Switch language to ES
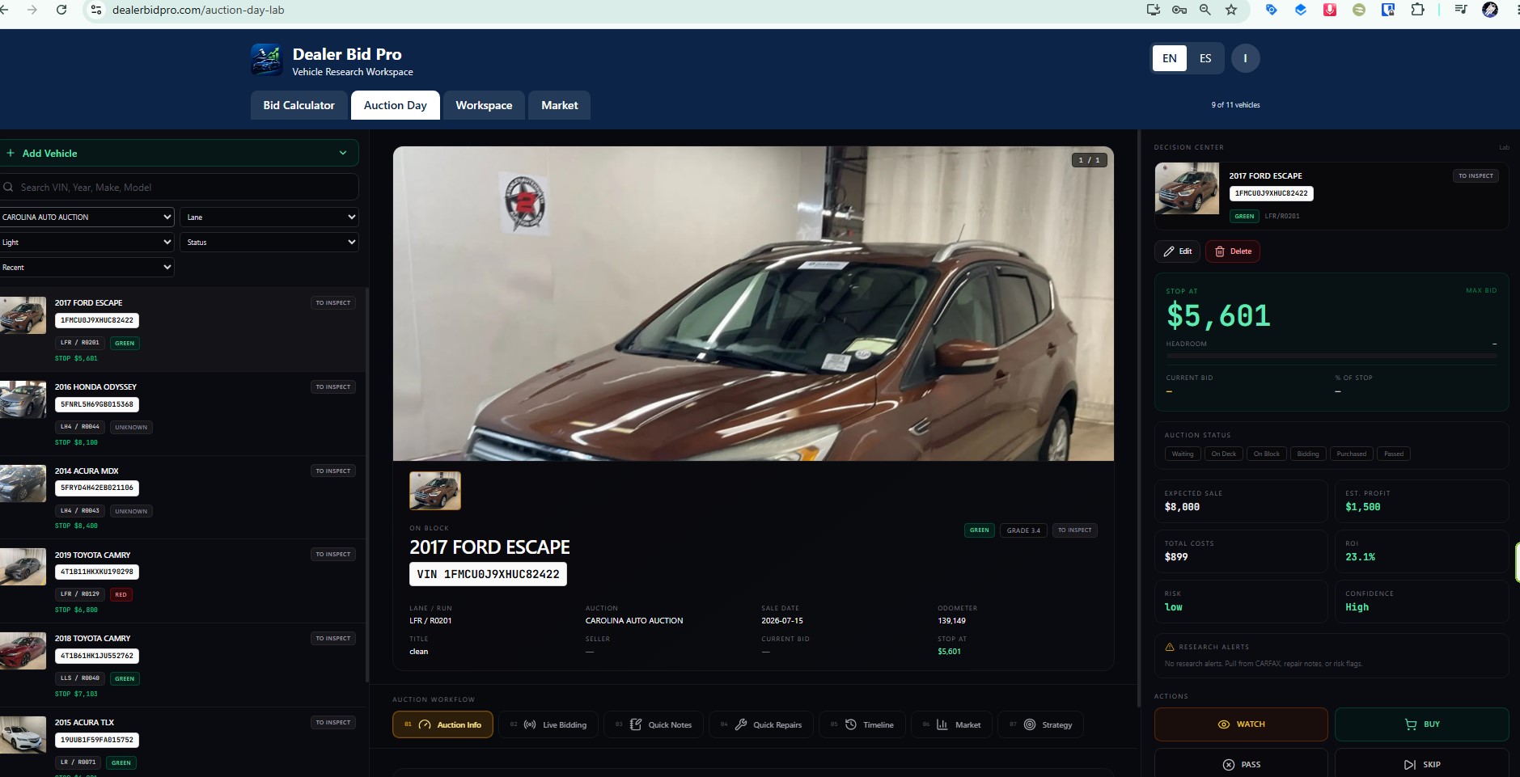This screenshot has height=777, width=1520. pos(1205,58)
